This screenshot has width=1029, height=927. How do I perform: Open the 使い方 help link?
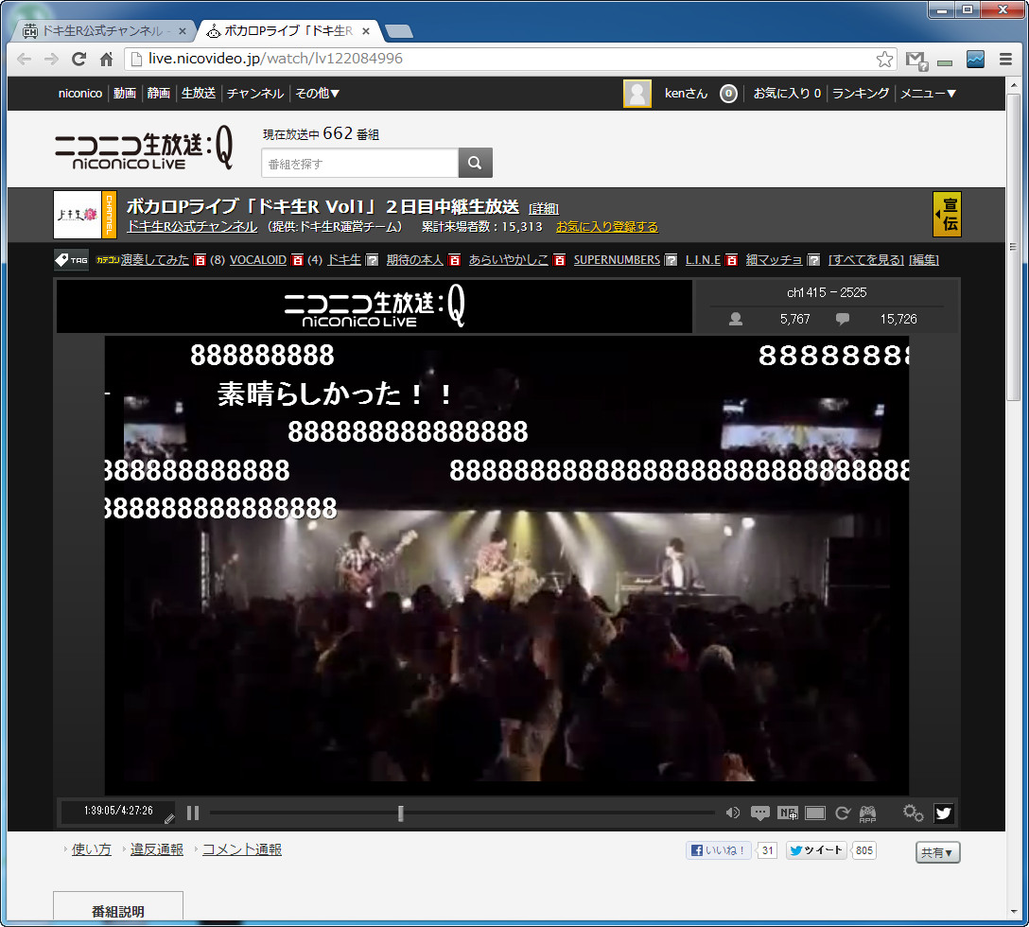(91, 849)
